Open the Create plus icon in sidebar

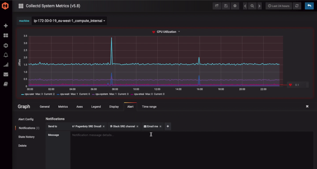pos(6,26)
